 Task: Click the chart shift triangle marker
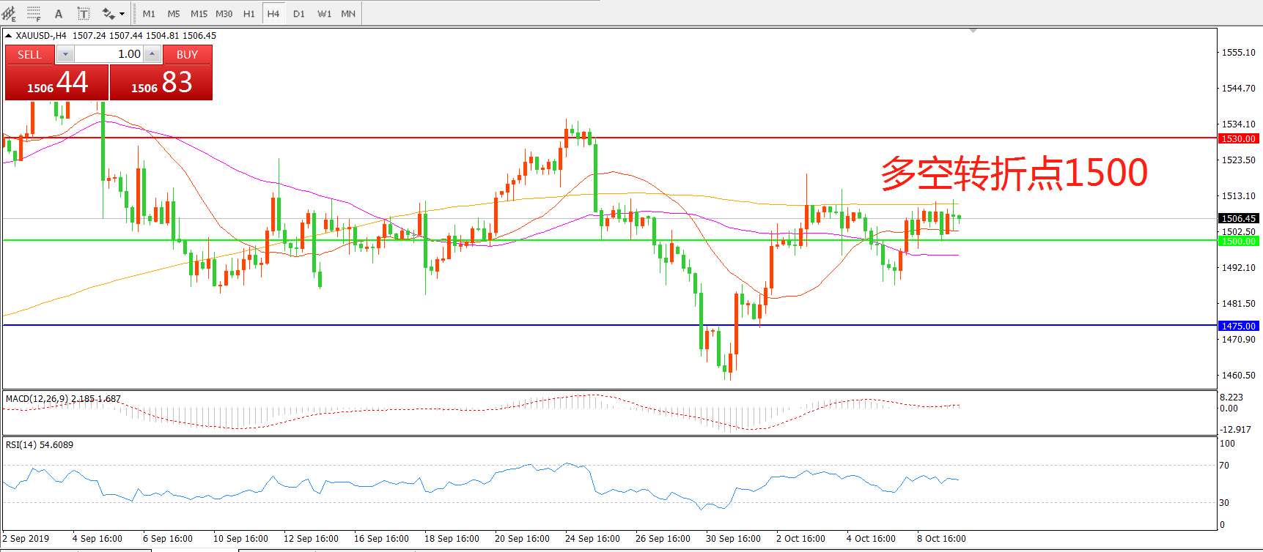973,31
